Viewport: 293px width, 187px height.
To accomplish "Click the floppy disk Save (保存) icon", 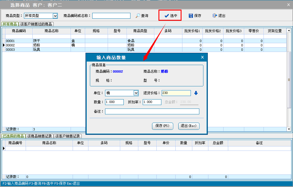I will (x=191, y=16).
